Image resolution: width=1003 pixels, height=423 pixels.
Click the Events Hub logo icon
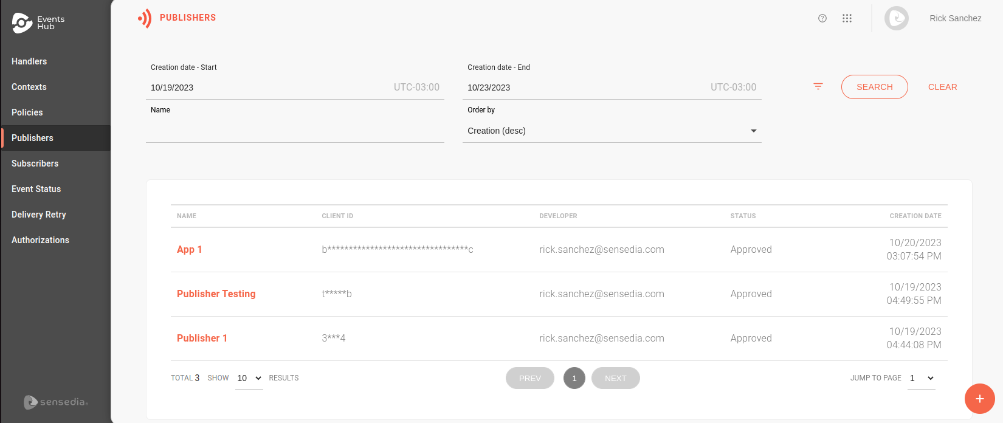(22, 23)
